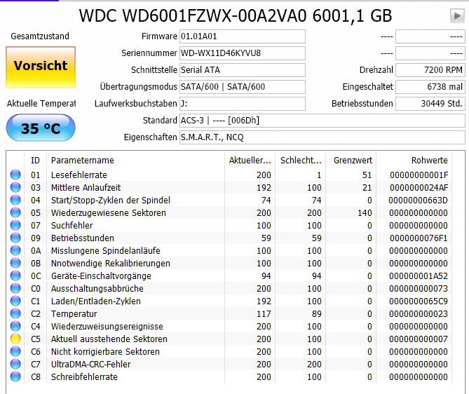
Task: Click the Laufwerksbuchstaben field J:
Action: 243,104
